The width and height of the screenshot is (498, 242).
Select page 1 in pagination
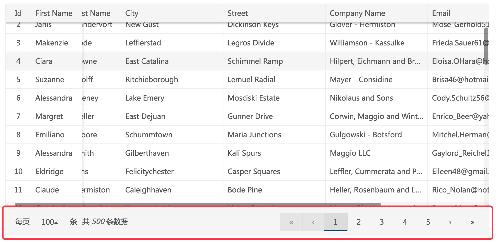[335, 222]
